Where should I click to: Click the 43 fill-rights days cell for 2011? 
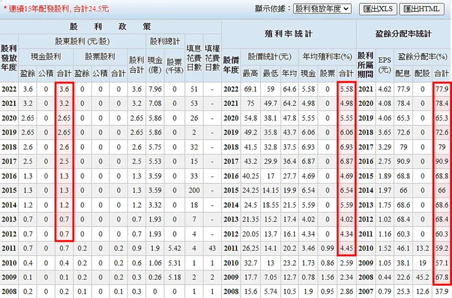pyautogui.click(x=212, y=248)
